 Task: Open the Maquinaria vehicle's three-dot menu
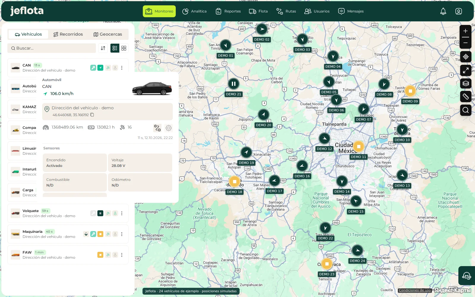(x=122, y=234)
